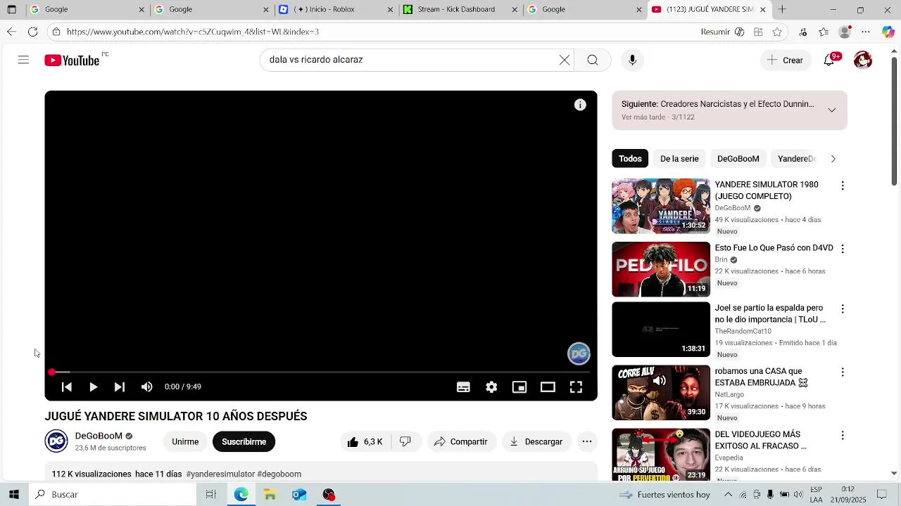901x506 pixels.
Task: Open the account avatar menu
Action: pyautogui.click(x=863, y=60)
